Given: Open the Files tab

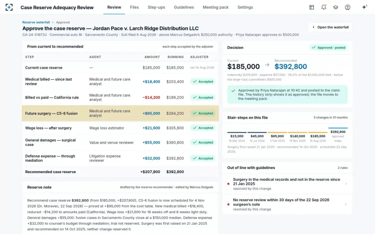Looking at the screenshot, I should pos(134,7).
